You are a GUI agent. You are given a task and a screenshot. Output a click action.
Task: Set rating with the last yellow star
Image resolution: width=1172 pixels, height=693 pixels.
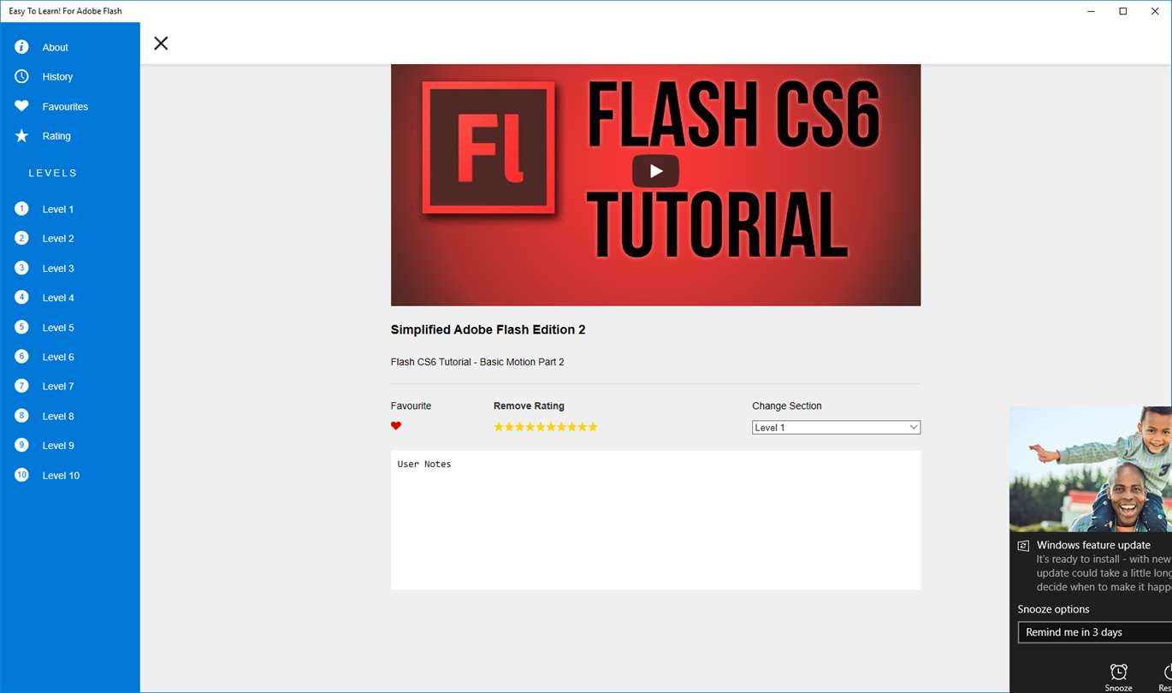[x=593, y=427]
